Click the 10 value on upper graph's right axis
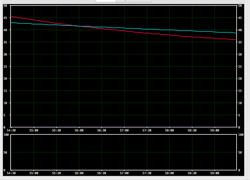 pos(240,103)
